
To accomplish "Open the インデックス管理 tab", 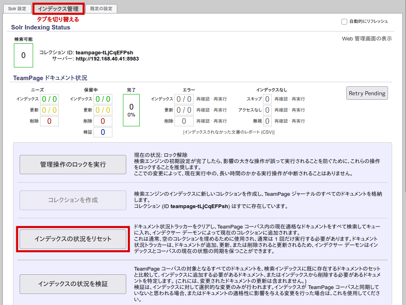I will pyautogui.click(x=58, y=9).
